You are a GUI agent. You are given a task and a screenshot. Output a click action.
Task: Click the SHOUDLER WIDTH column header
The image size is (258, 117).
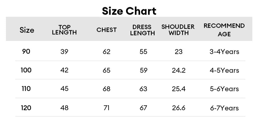tap(178, 30)
